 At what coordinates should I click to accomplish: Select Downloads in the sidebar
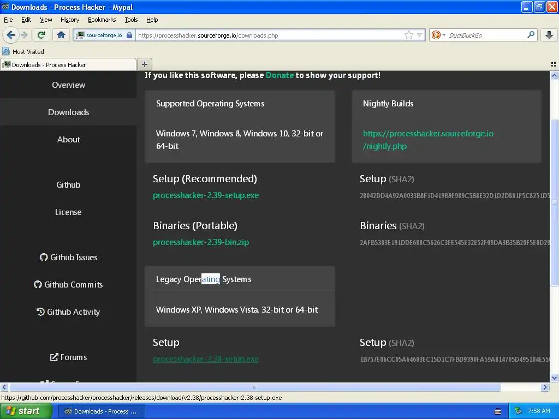68,112
